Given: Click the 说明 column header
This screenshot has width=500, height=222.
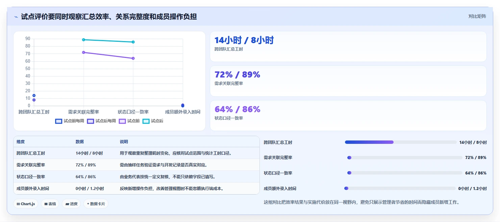Looking at the screenshot, I should (124, 142).
